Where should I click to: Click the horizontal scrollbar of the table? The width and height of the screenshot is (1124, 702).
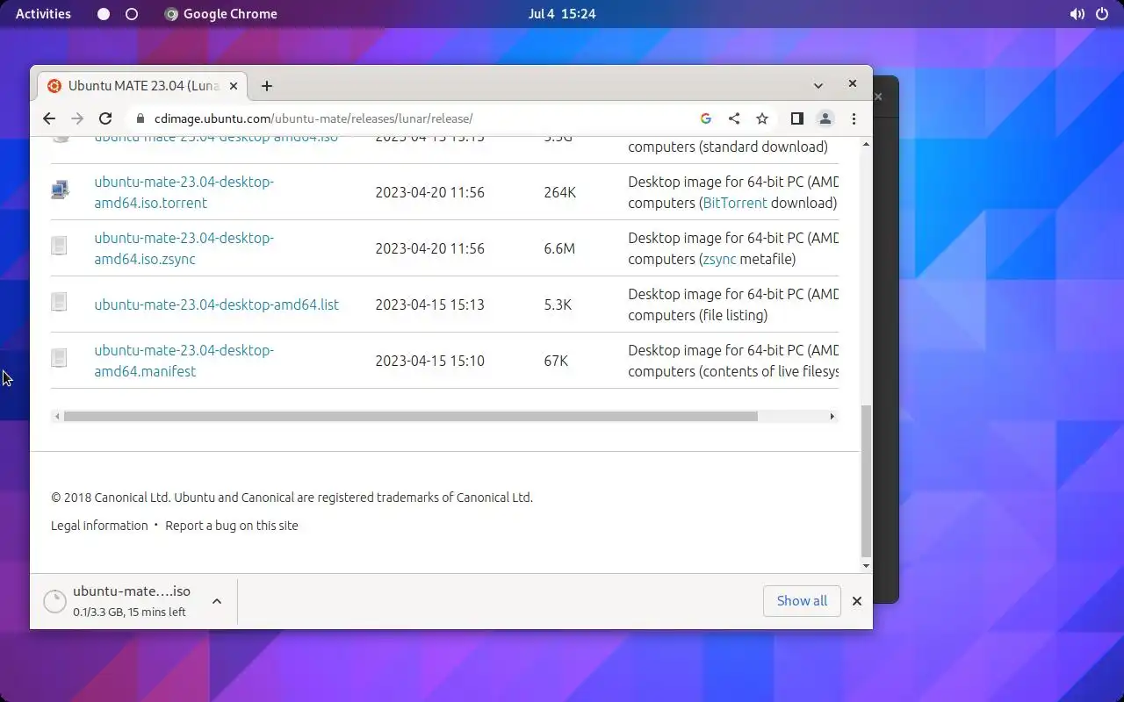coord(410,416)
